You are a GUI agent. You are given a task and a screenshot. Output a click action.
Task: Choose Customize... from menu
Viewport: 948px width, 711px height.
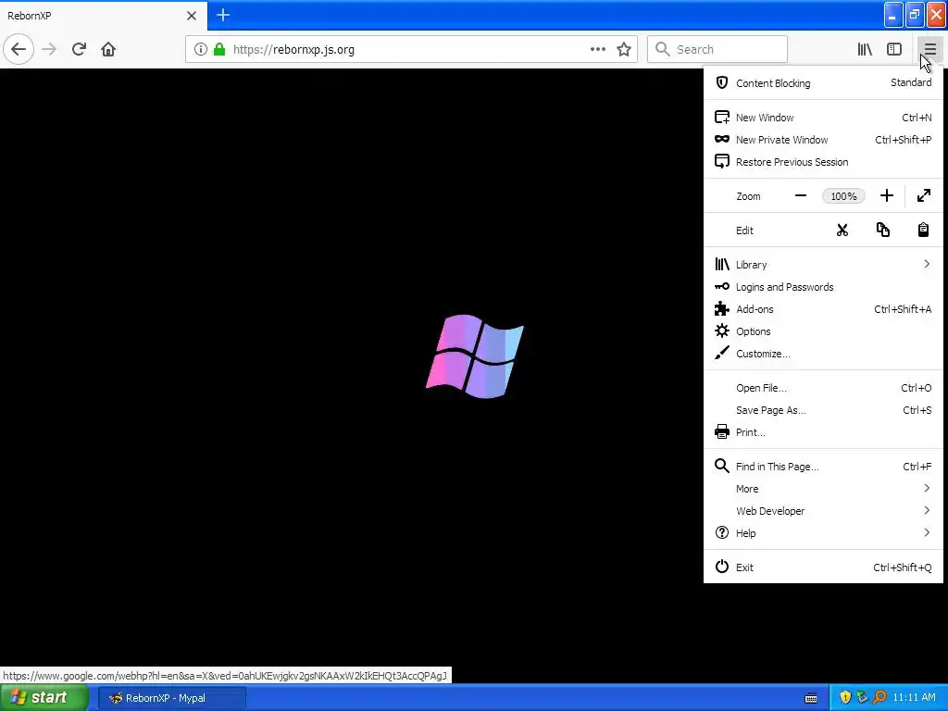(x=823, y=354)
